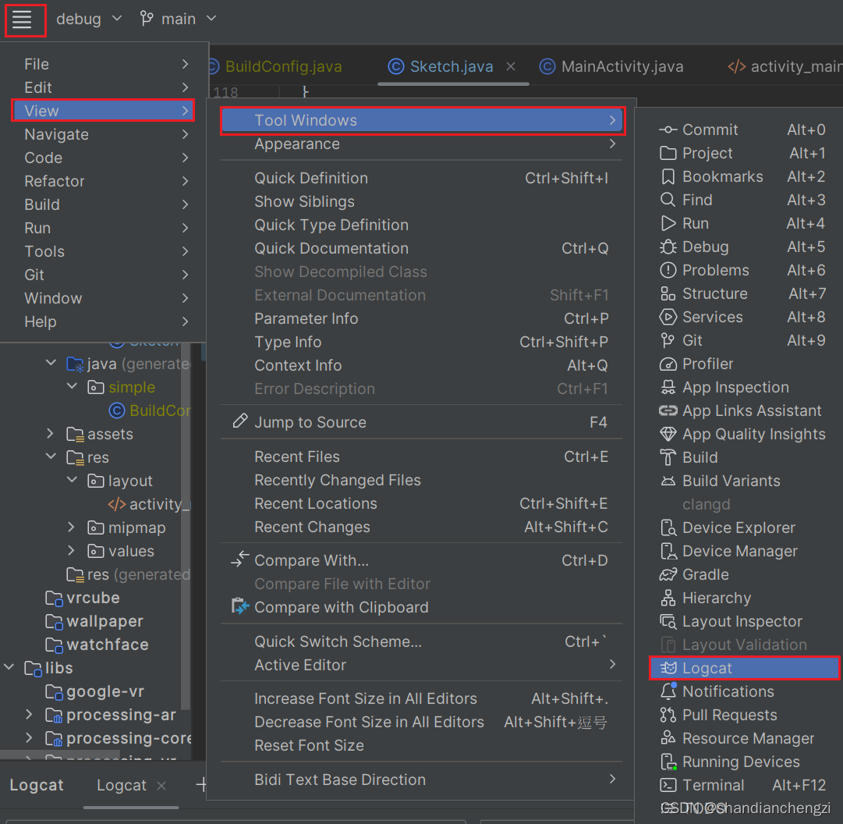Expand the mipmap folder

pos(71,527)
